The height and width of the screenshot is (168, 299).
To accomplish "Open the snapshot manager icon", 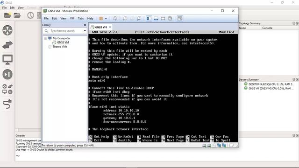I will [139, 19].
